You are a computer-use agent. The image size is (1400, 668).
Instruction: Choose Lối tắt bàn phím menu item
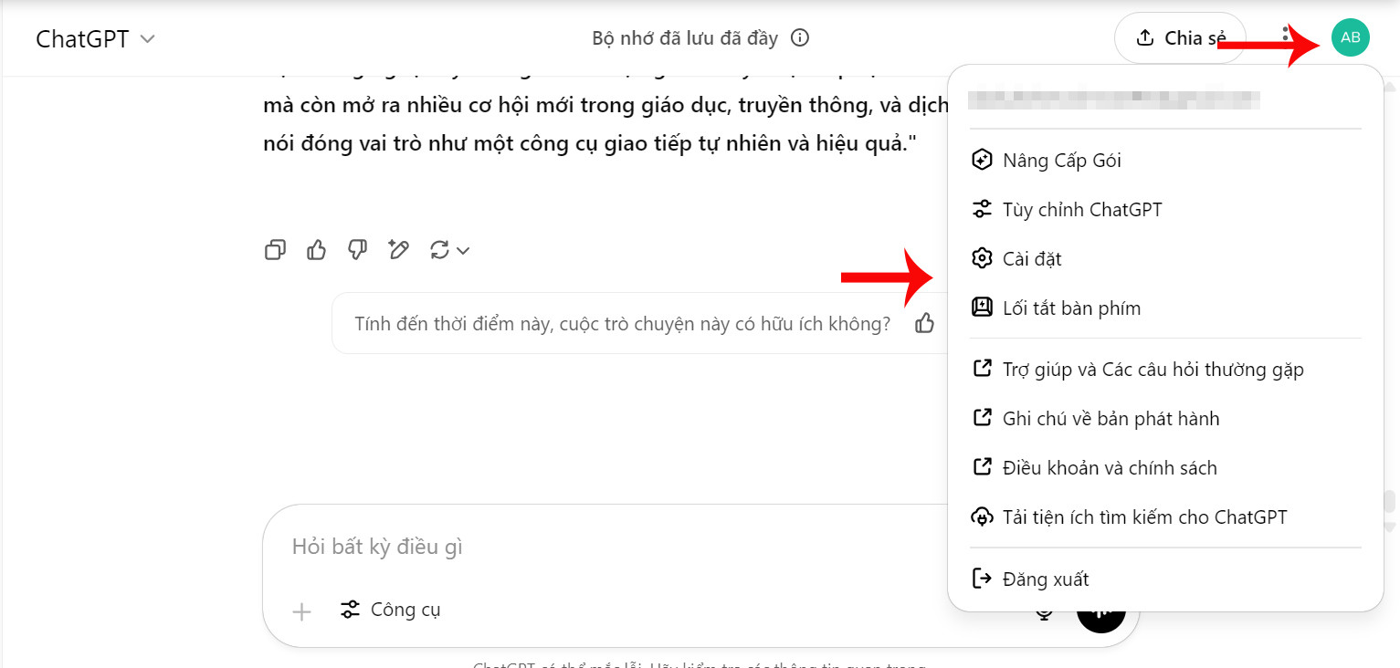point(1070,308)
